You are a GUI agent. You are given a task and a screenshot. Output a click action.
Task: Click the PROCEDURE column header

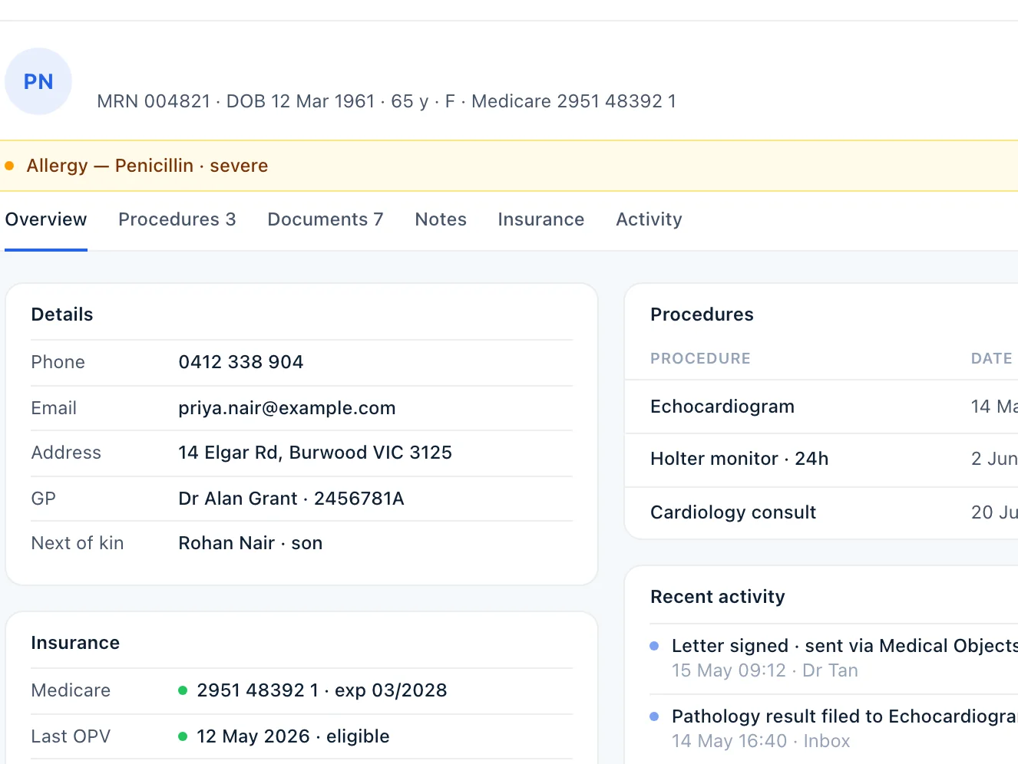[x=700, y=358]
